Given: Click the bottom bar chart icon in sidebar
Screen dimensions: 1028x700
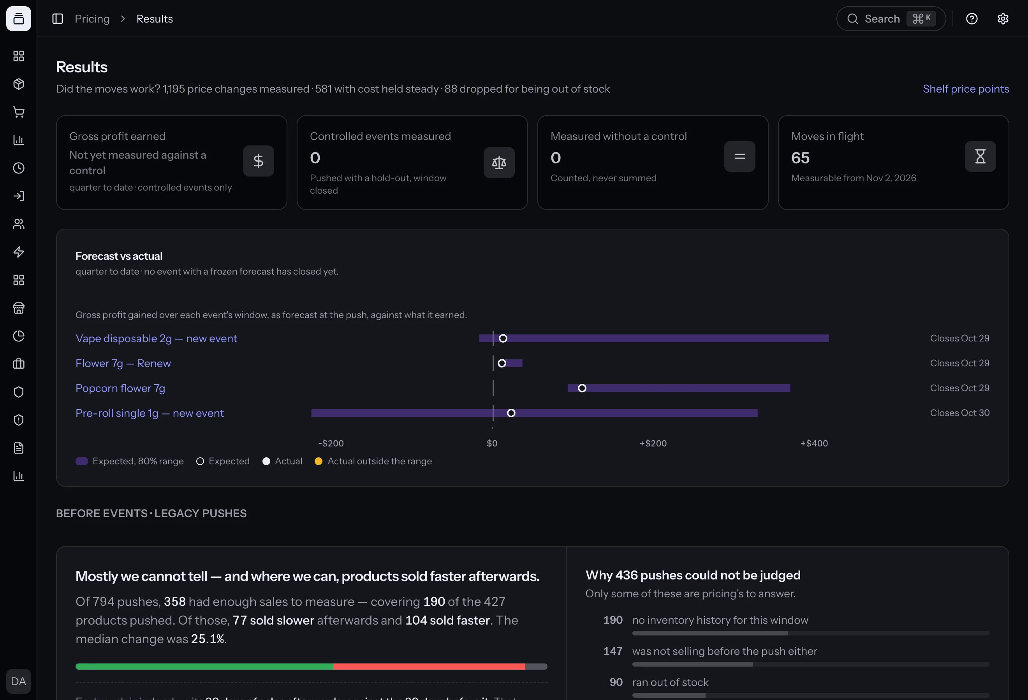Looking at the screenshot, I should coord(19,476).
